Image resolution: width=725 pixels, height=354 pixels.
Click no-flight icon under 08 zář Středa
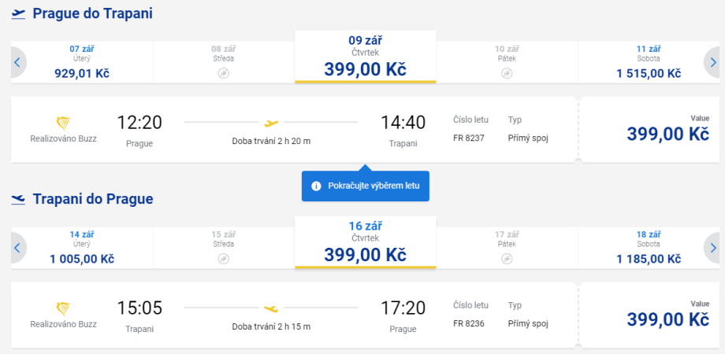coord(223,73)
